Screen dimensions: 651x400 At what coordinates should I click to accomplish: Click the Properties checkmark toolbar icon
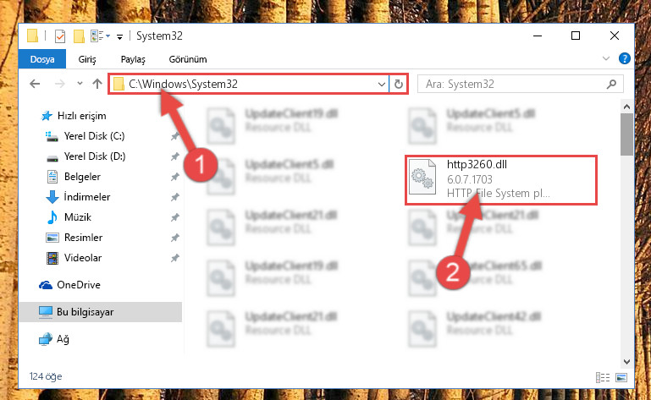(60, 36)
